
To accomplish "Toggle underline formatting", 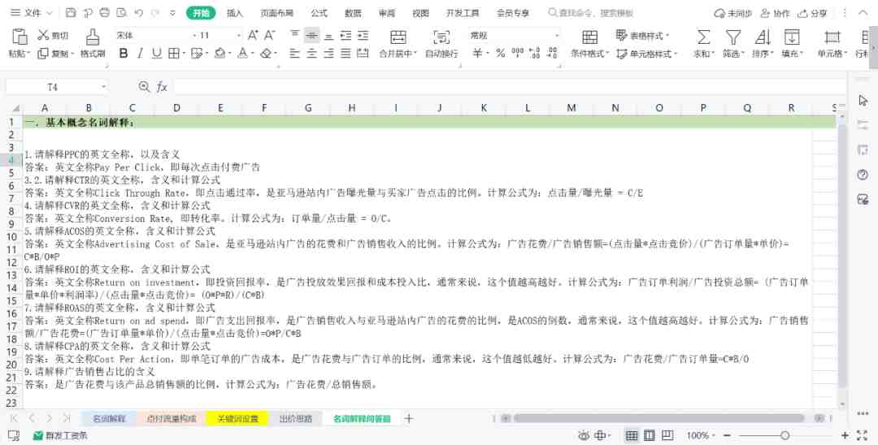I will pos(157,53).
